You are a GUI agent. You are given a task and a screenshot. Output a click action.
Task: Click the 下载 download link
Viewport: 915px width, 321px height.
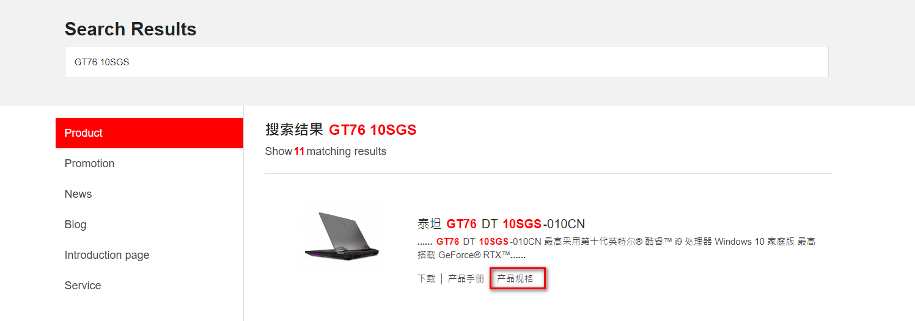click(426, 279)
